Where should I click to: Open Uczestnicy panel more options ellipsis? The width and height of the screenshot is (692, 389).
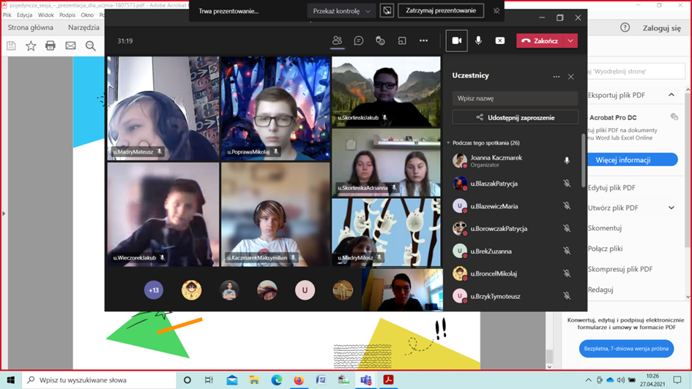(556, 77)
